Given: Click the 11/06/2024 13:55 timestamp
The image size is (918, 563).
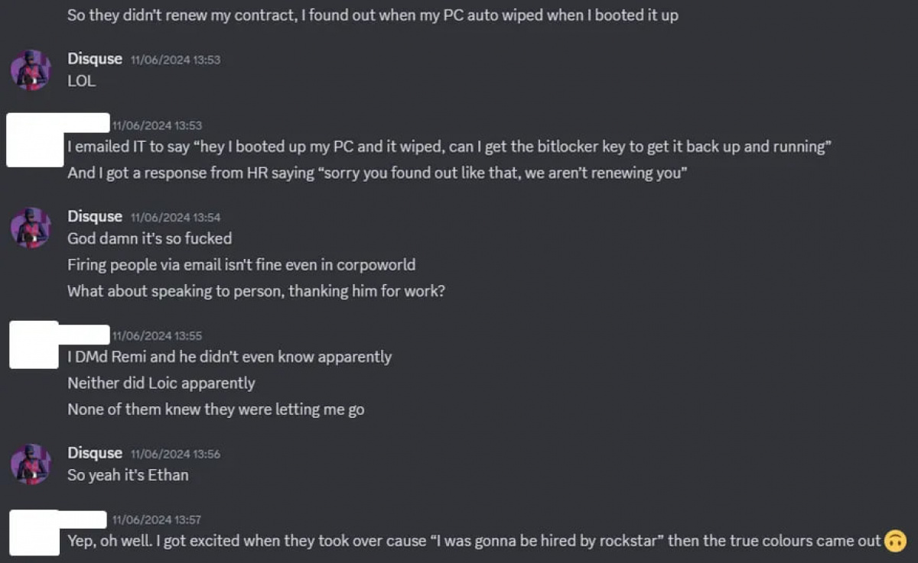Looking at the screenshot, I should pyautogui.click(x=157, y=336).
